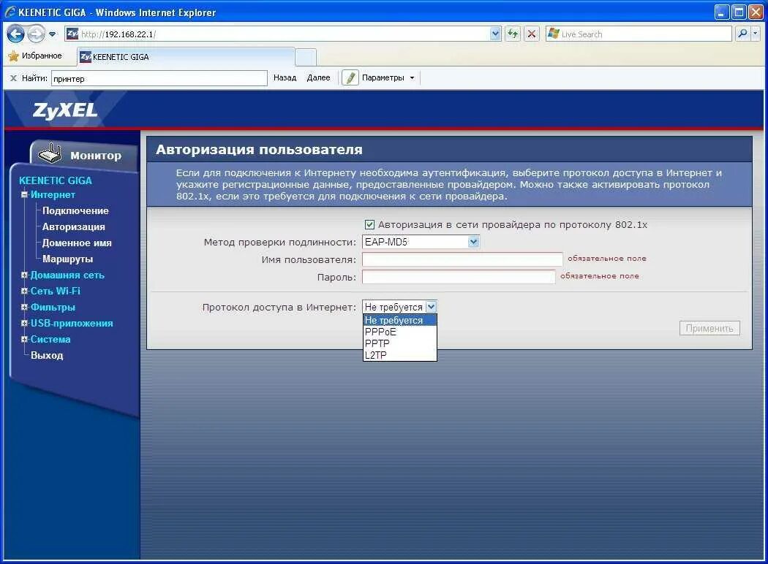
Task: Open the Подключение menu item
Action: [x=75, y=211]
